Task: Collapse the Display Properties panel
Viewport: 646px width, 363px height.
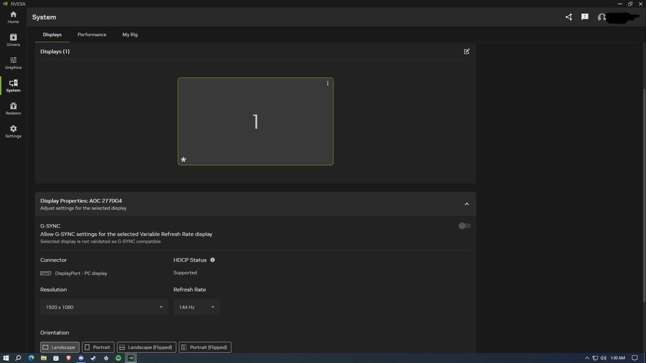Action: [x=466, y=204]
